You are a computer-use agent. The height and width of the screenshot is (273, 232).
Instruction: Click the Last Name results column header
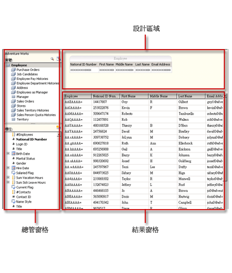point(191,96)
